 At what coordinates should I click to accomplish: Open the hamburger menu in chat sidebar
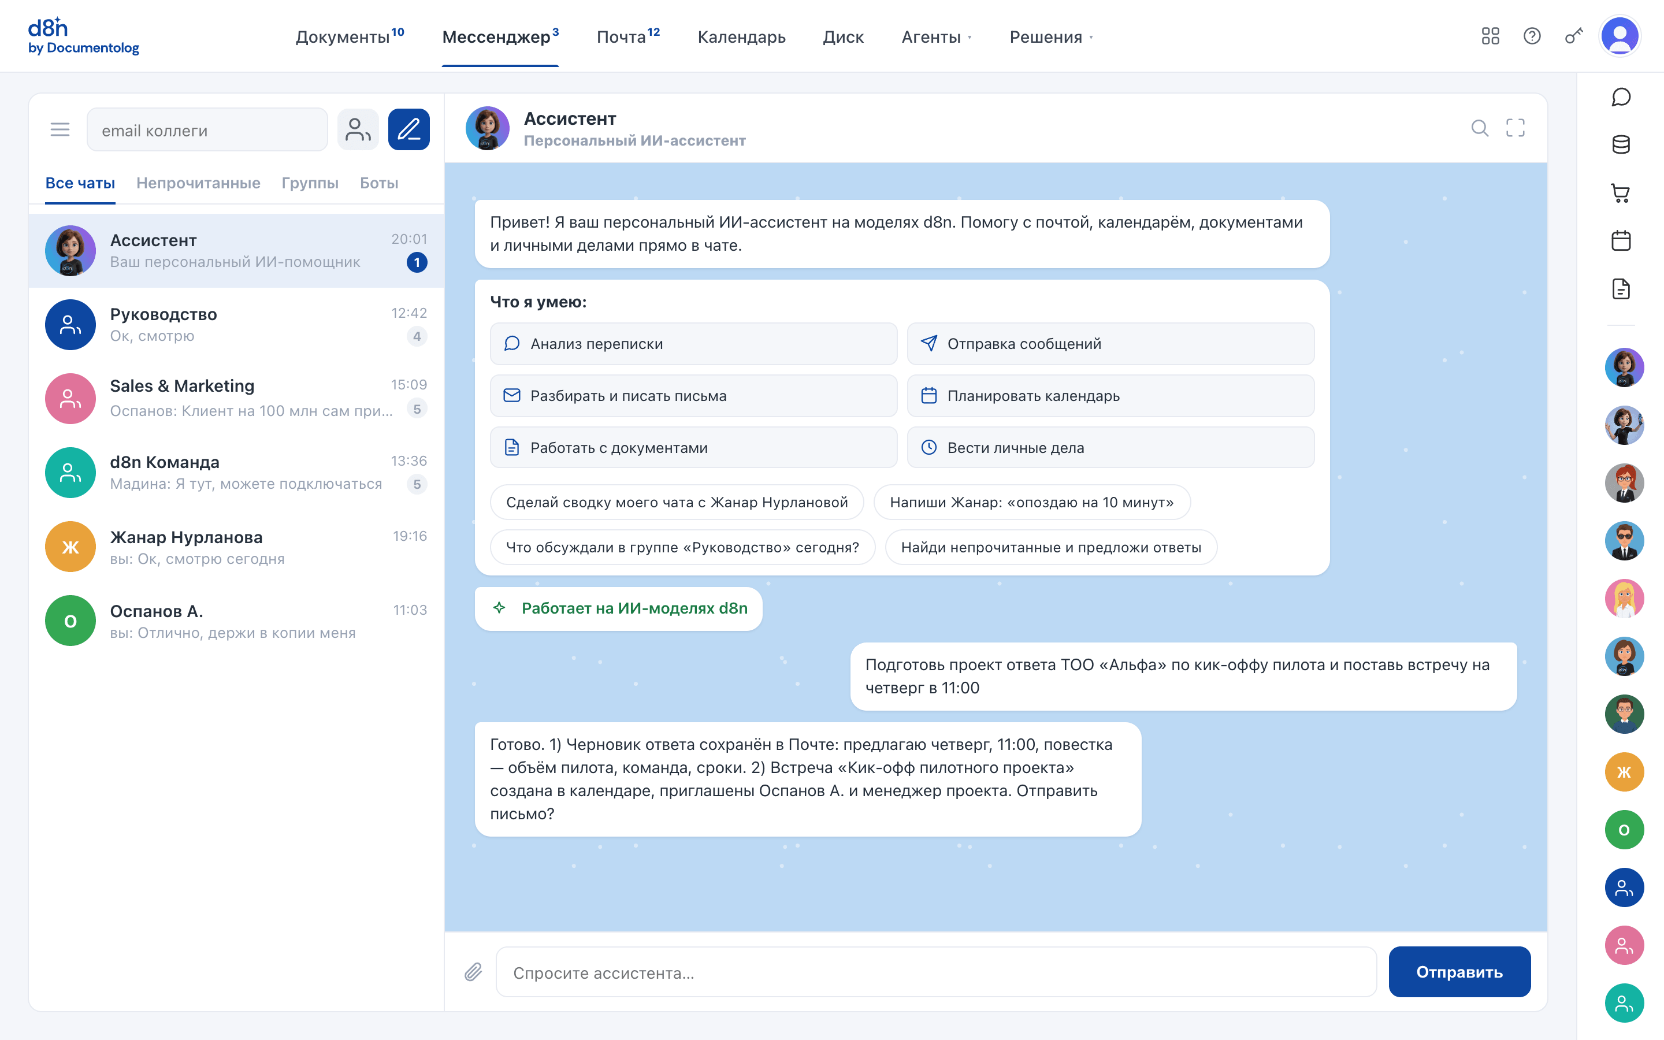point(60,129)
